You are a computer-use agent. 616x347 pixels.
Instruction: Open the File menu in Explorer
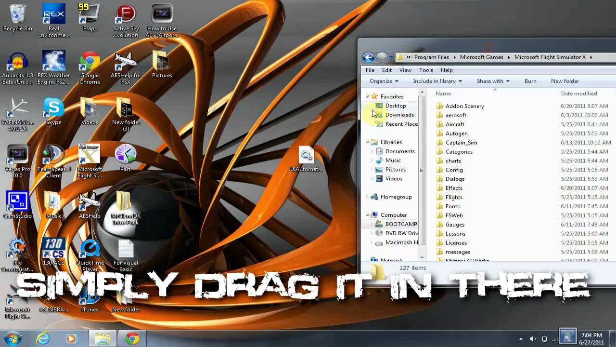click(370, 70)
